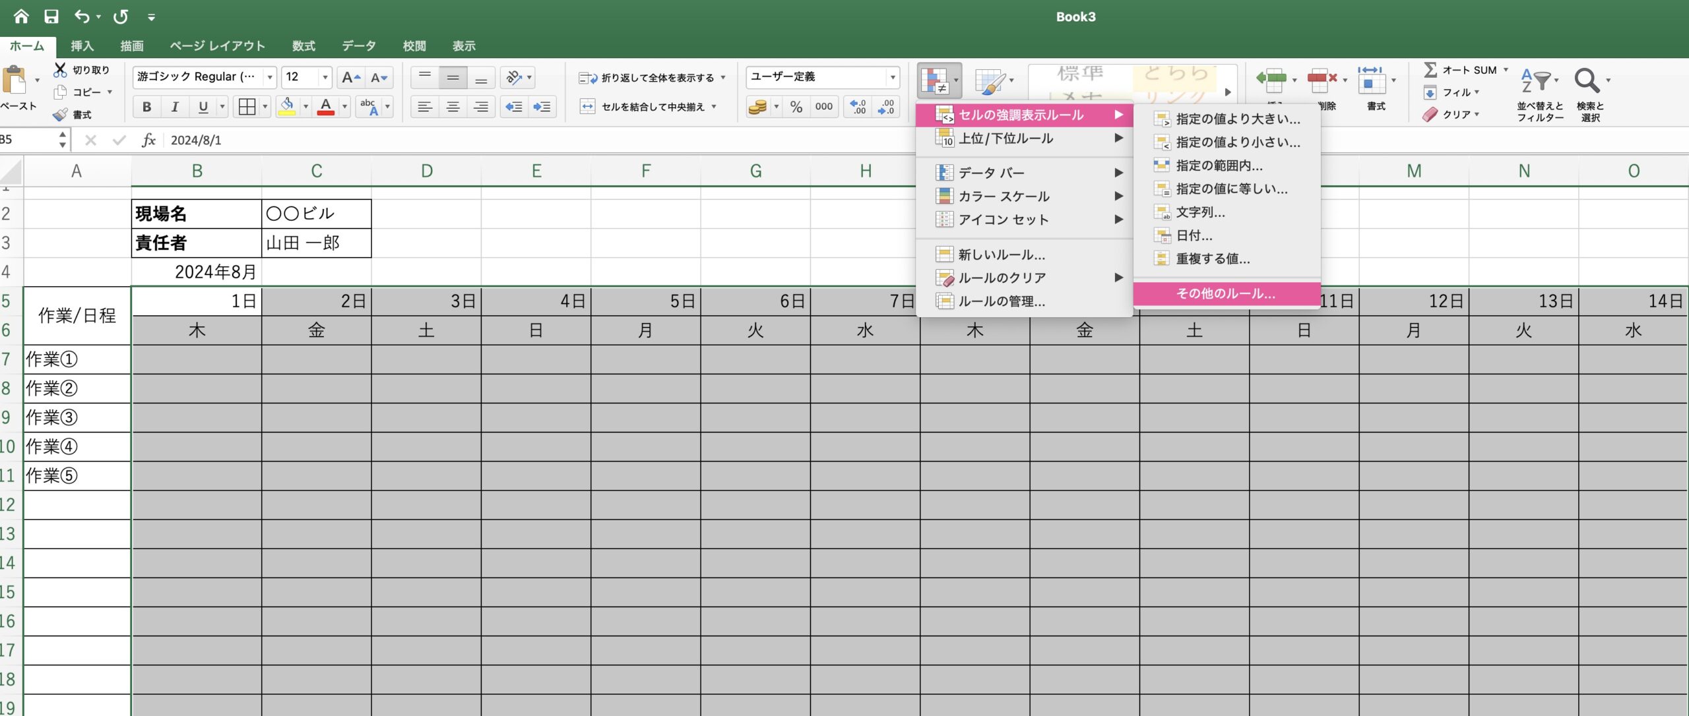Click 折り返して全体を表示する button

pyautogui.click(x=652, y=78)
